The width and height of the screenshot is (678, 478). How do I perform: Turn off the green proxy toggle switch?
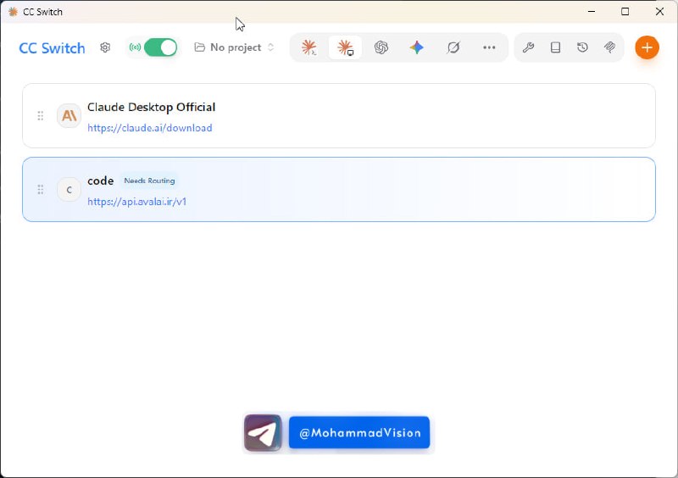[x=160, y=47]
